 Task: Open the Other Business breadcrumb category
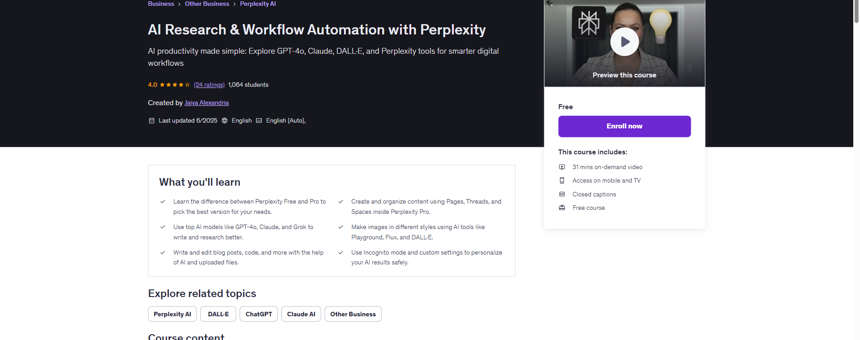[207, 4]
